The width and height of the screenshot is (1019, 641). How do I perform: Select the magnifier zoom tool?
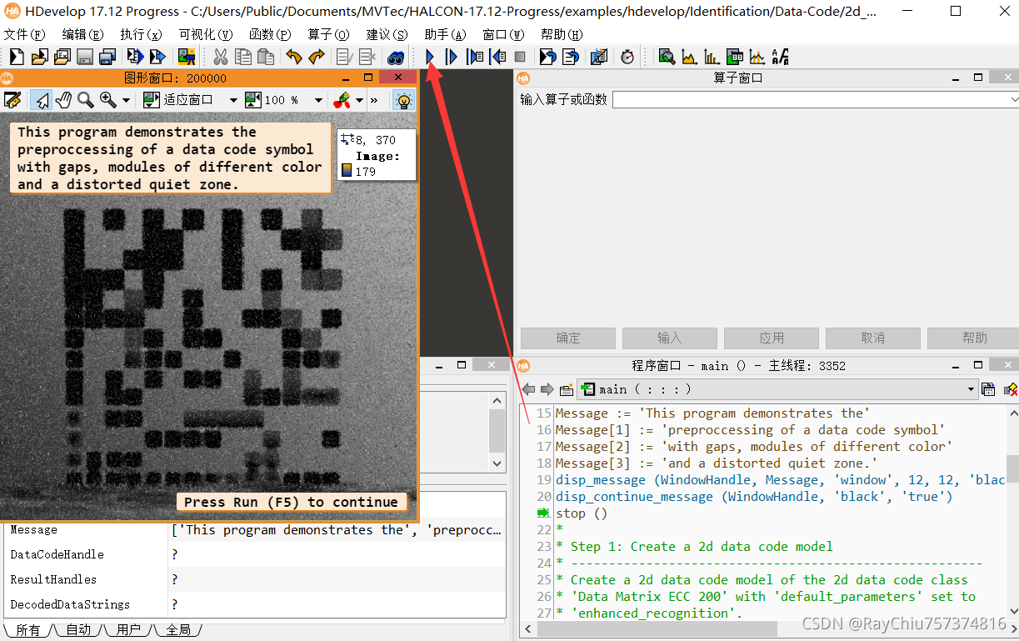[x=85, y=100]
